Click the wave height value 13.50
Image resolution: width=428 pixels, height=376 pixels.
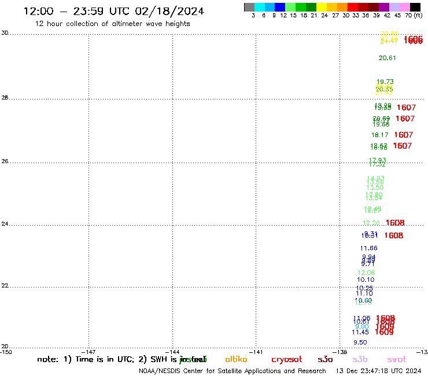[x=375, y=187]
